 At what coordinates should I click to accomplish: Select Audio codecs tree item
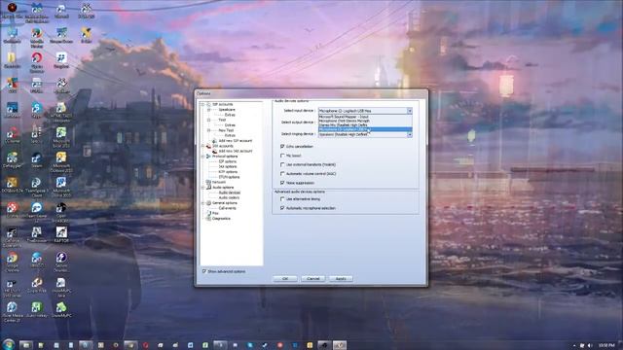coord(229,197)
